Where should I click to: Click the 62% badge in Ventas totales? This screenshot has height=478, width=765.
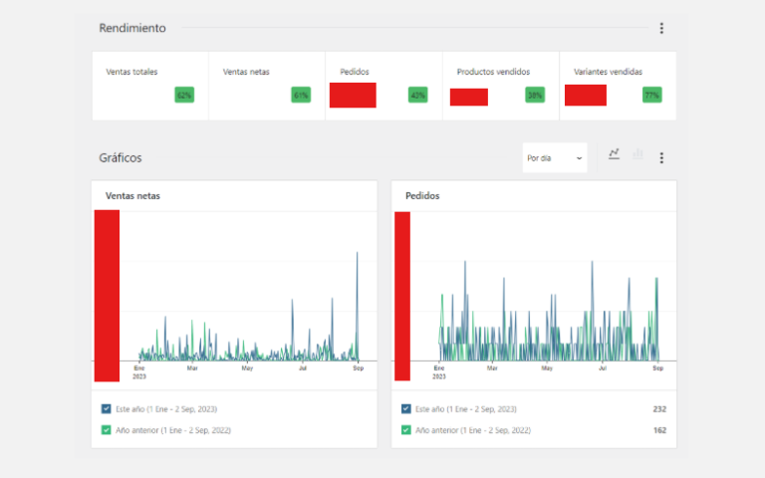coord(183,96)
